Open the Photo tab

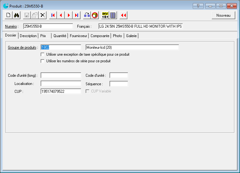click(117, 36)
